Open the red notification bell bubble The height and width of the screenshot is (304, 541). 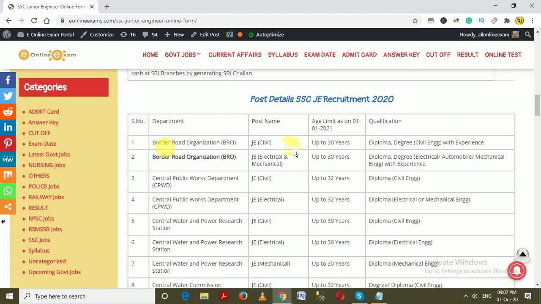tap(516, 271)
